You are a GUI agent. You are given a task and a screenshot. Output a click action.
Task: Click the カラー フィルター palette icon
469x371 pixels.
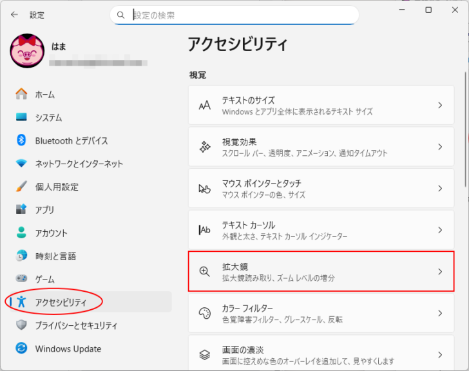coord(205,313)
